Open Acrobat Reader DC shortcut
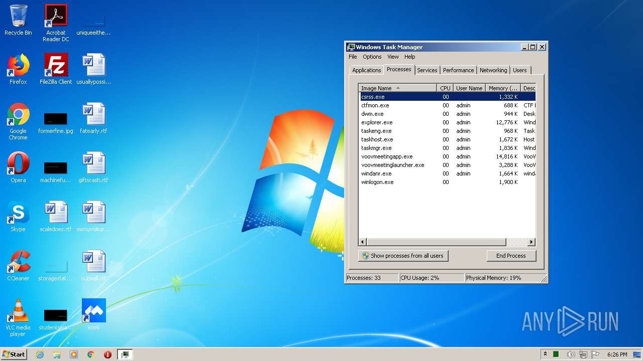Screen dimensions: 643x361 coord(56,23)
